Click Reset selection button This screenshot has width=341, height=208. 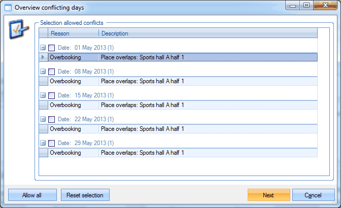coord(85,195)
